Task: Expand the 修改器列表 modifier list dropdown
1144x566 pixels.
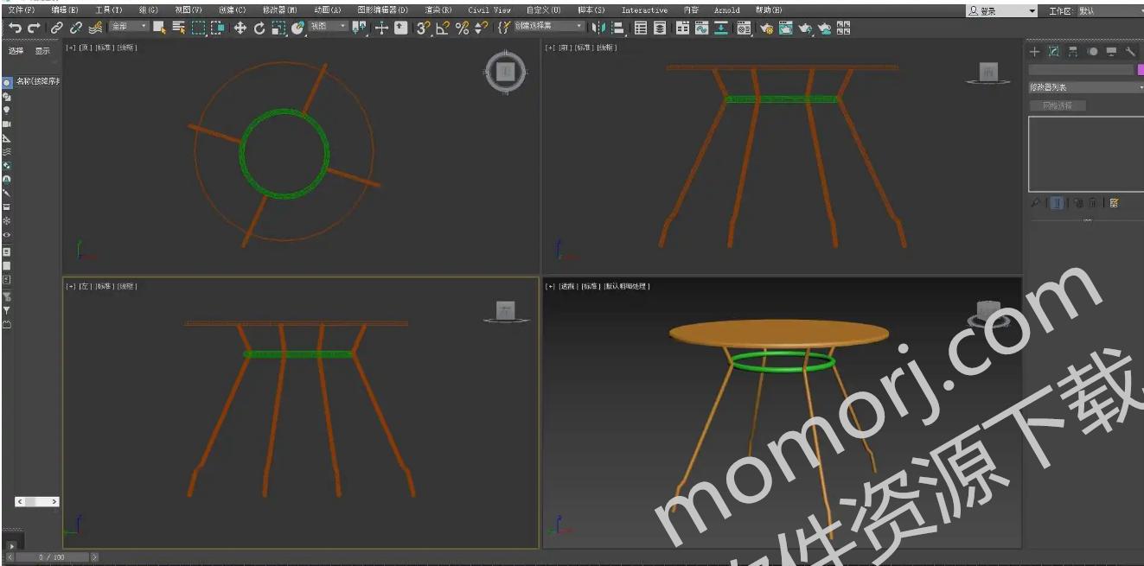Action: click(1084, 87)
